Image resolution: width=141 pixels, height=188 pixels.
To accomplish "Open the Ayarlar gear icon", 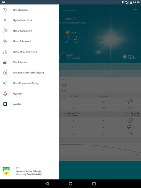I will coord(5,104).
